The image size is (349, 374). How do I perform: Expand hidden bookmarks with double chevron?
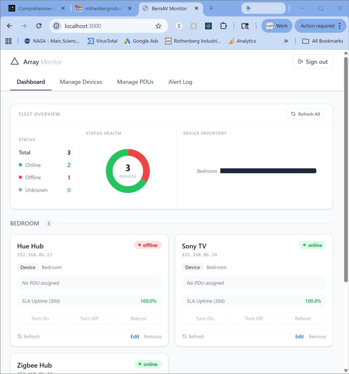click(x=286, y=41)
